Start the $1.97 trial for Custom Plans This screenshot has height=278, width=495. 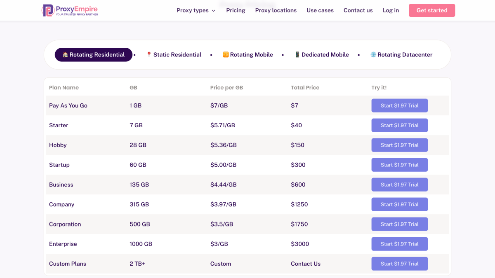click(x=399, y=264)
